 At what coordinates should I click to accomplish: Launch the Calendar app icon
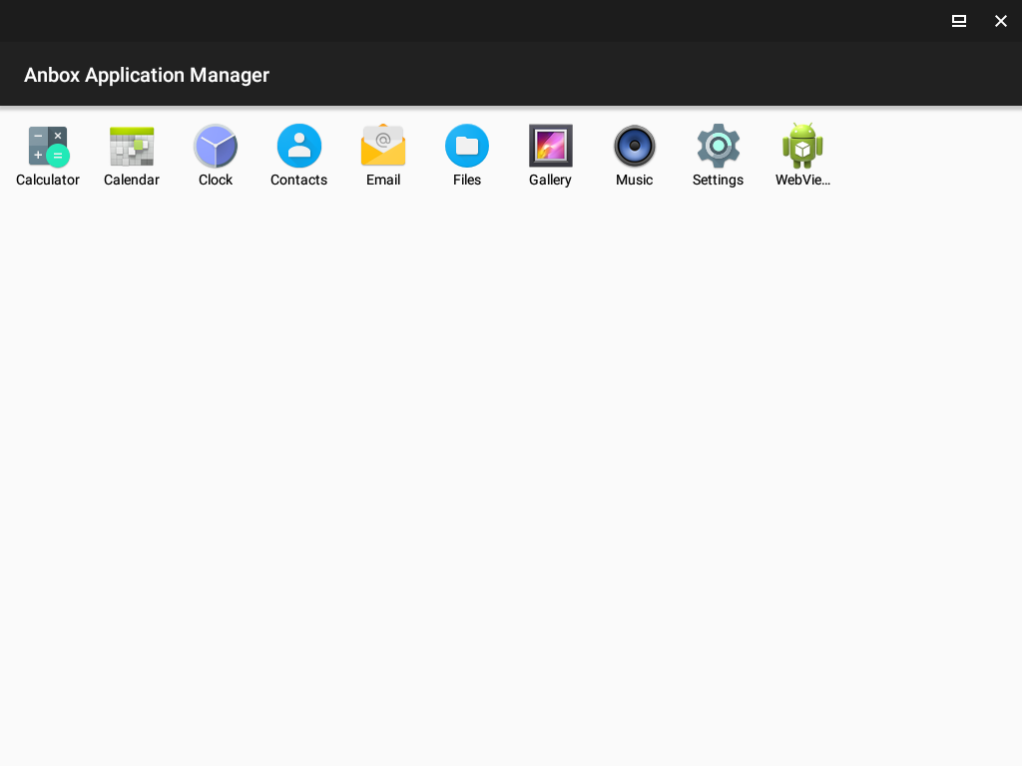click(x=132, y=146)
